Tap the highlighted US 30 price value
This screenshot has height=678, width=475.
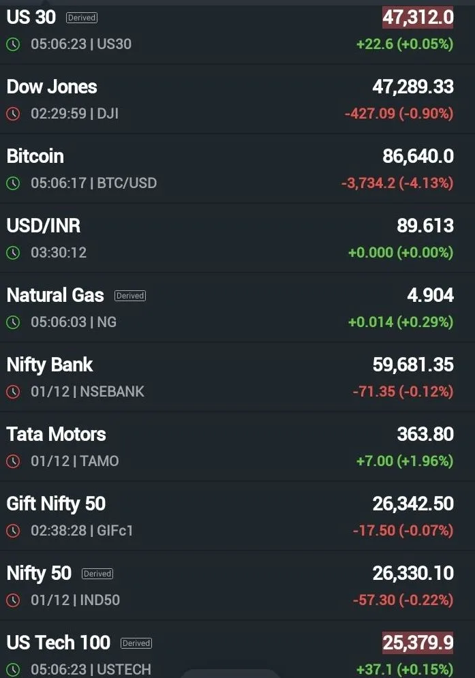[x=416, y=18]
